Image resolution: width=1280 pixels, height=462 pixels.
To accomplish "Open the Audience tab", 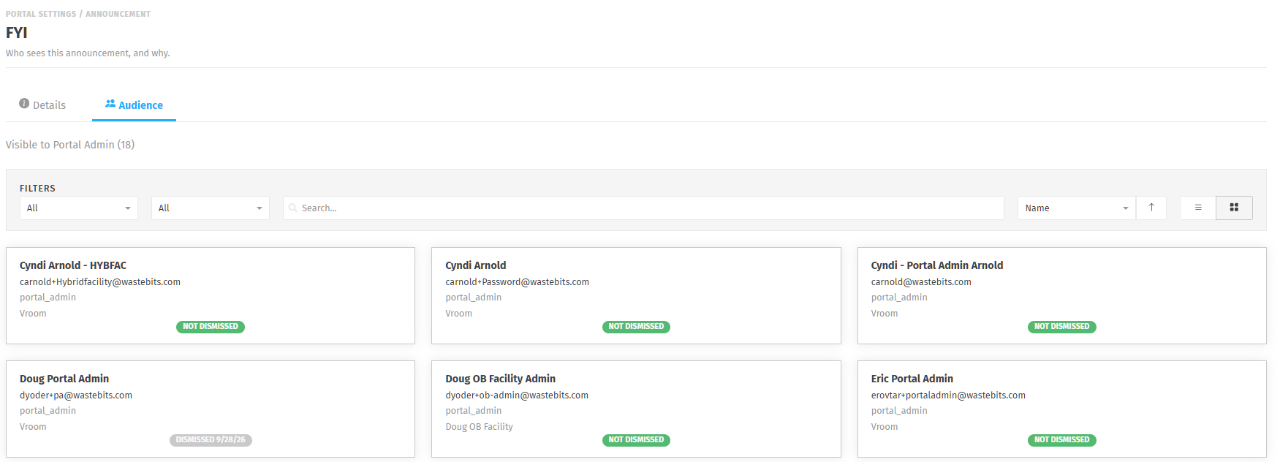I will [134, 105].
